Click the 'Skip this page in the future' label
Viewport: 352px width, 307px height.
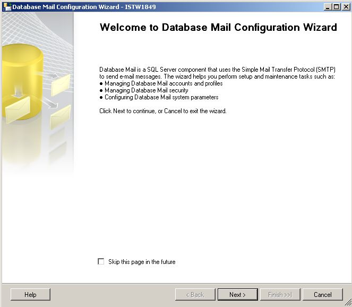click(x=142, y=262)
